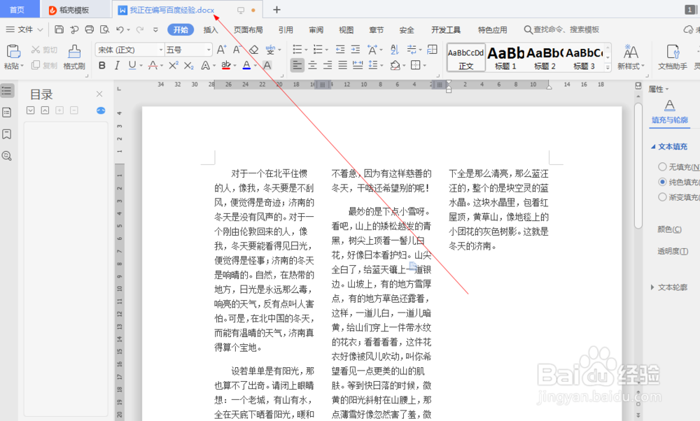Click the center alignment icon

[312, 64]
